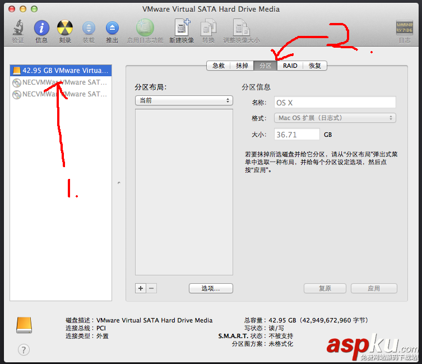Click the partition layout map area
422x364 pixels.
coord(184,192)
